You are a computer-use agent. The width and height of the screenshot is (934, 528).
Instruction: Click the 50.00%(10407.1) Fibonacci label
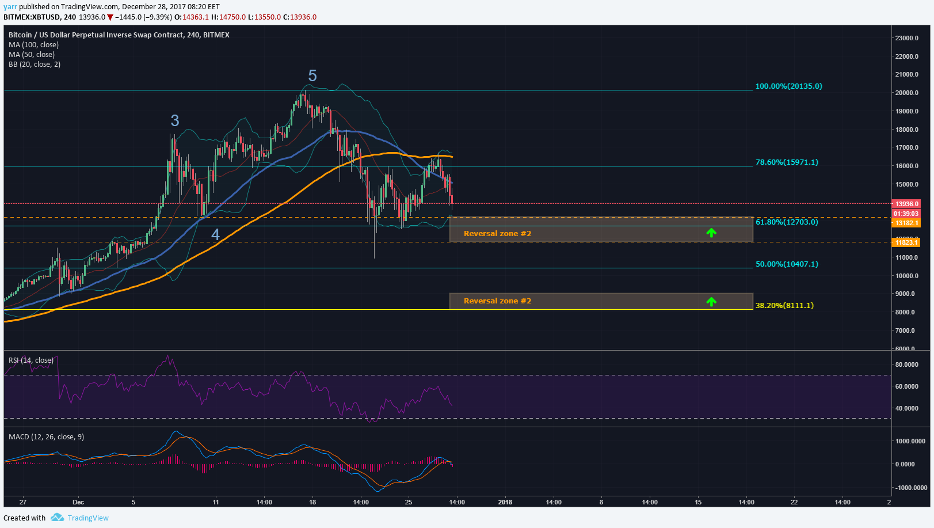click(787, 264)
